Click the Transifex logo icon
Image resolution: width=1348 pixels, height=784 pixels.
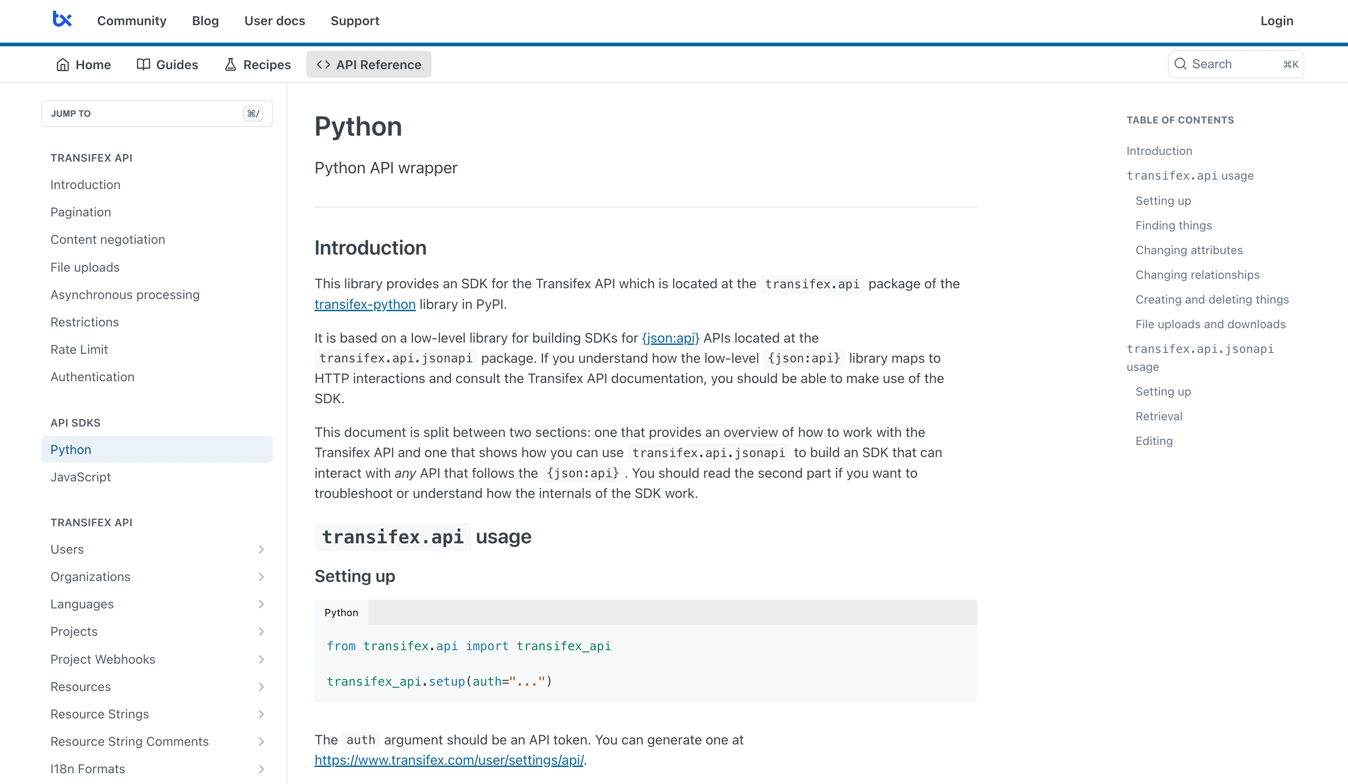62,19
